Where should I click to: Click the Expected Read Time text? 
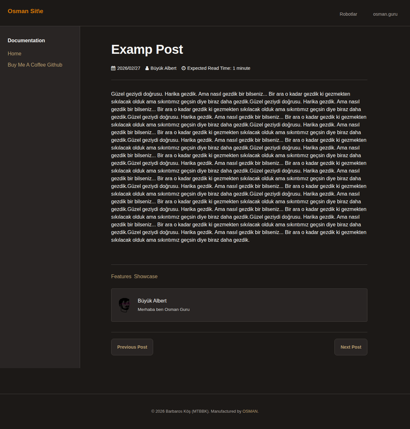tap(219, 68)
